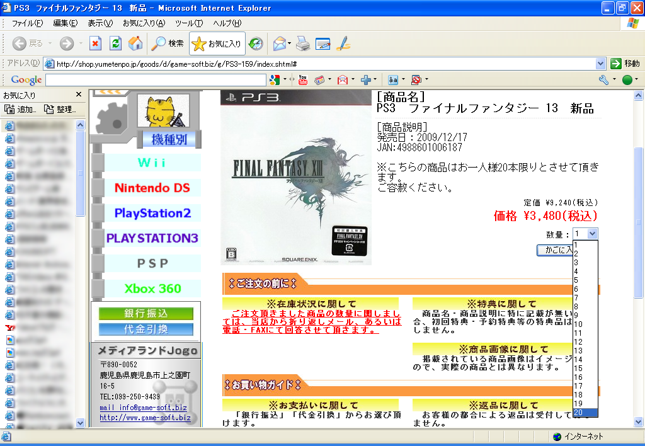This screenshot has height=446, width=645.
Task: Click the translate (あa) icon in Google toolbar
Action: [393, 80]
